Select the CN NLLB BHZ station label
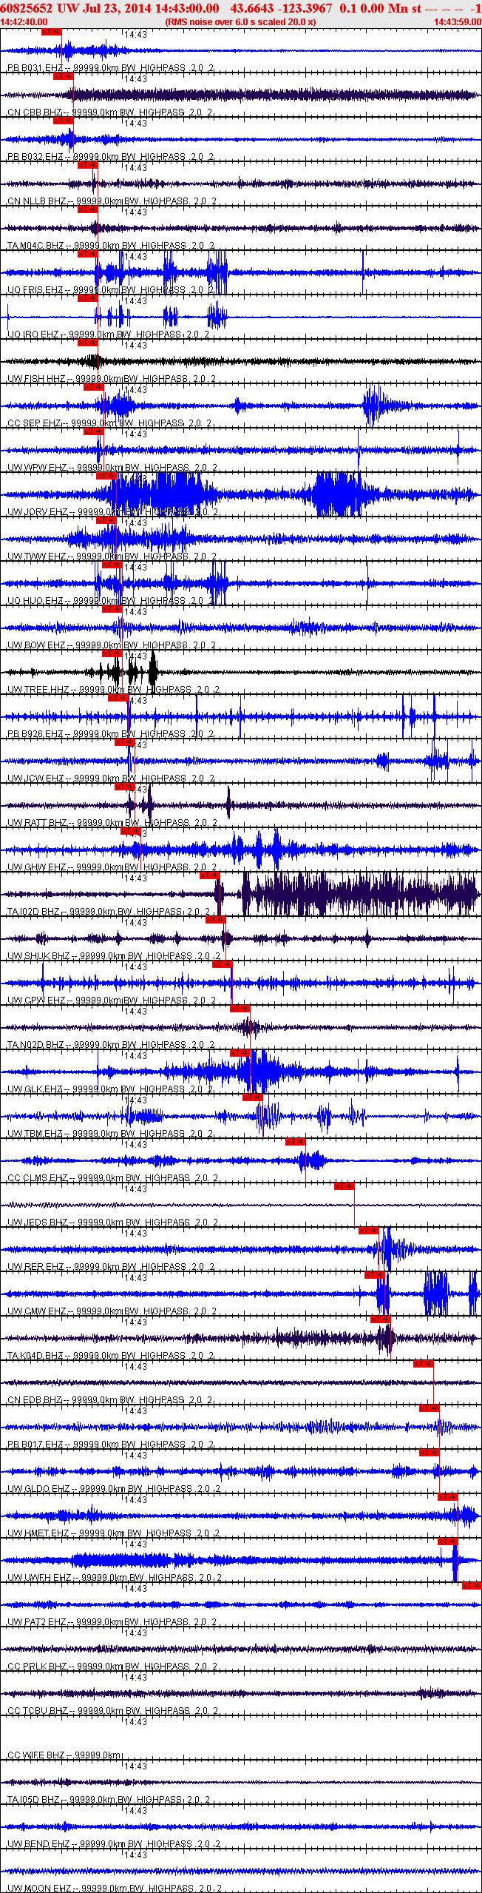This screenshot has height=1893, width=482. point(112,201)
